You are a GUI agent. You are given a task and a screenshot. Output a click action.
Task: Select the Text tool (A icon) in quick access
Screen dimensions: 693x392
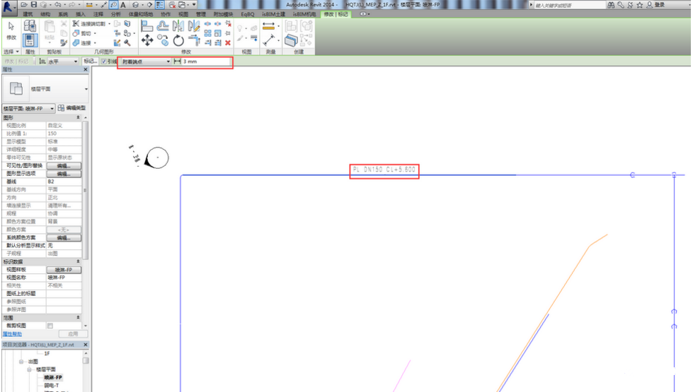coord(123,5)
